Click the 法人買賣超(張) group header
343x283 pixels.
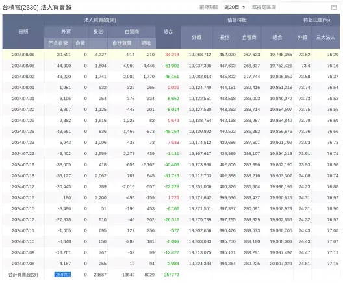100,20
